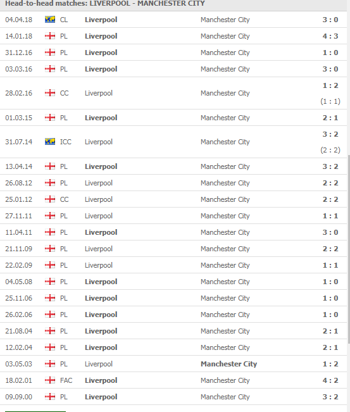Click the Head-to-head matches header bar
This screenshot has height=412, width=350.
[x=173, y=4]
